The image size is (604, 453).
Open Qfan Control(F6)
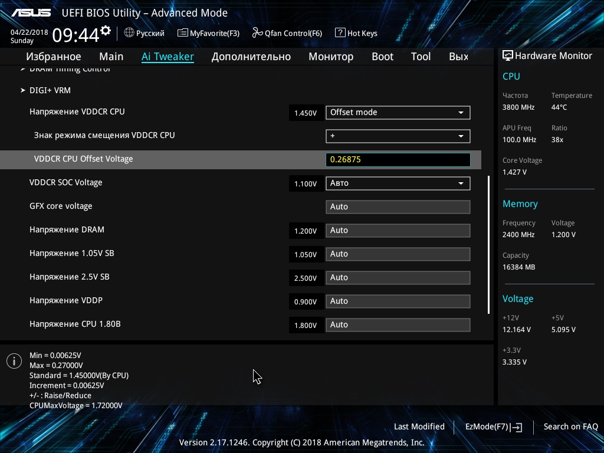pos(287,33)
